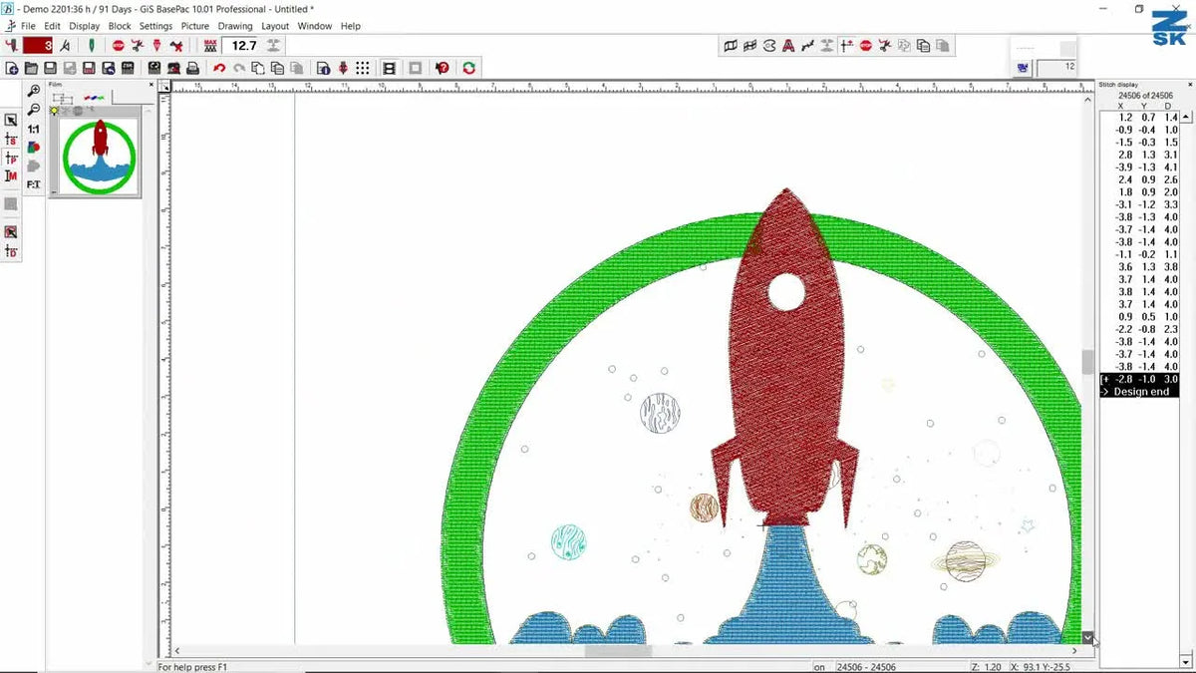Click the New design icon
Screen dimensions: 1196x673
[12, 68]
